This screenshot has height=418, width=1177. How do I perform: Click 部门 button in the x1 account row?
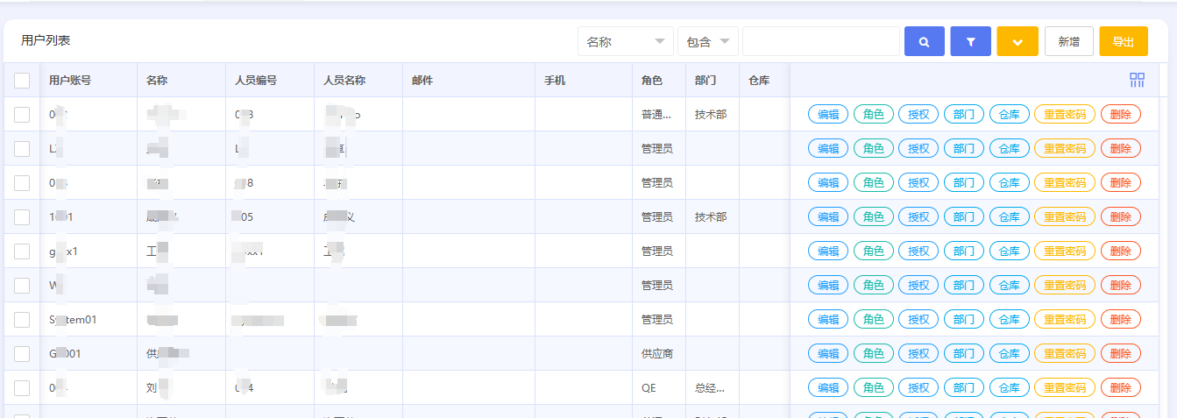(964, 251)
